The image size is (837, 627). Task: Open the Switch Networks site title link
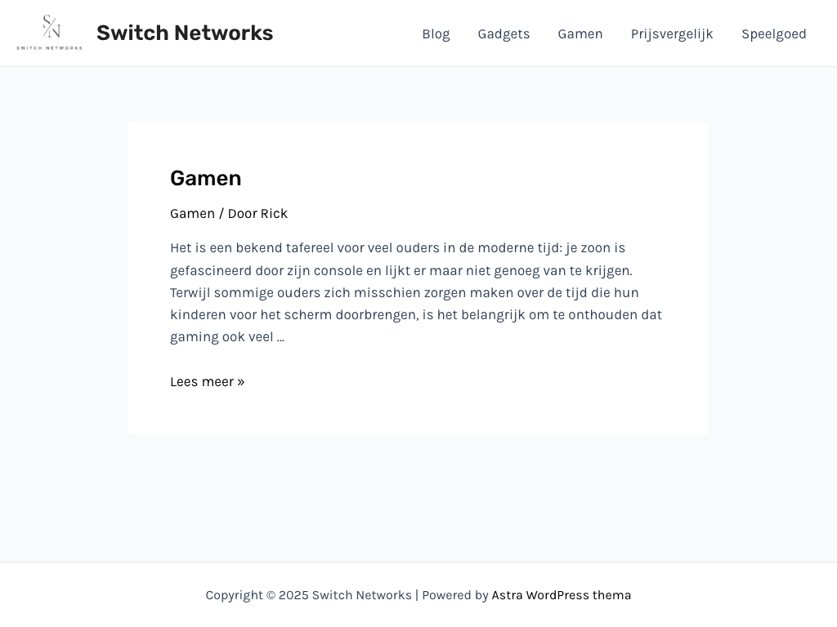pyautogui.click(x=185, y=33)
